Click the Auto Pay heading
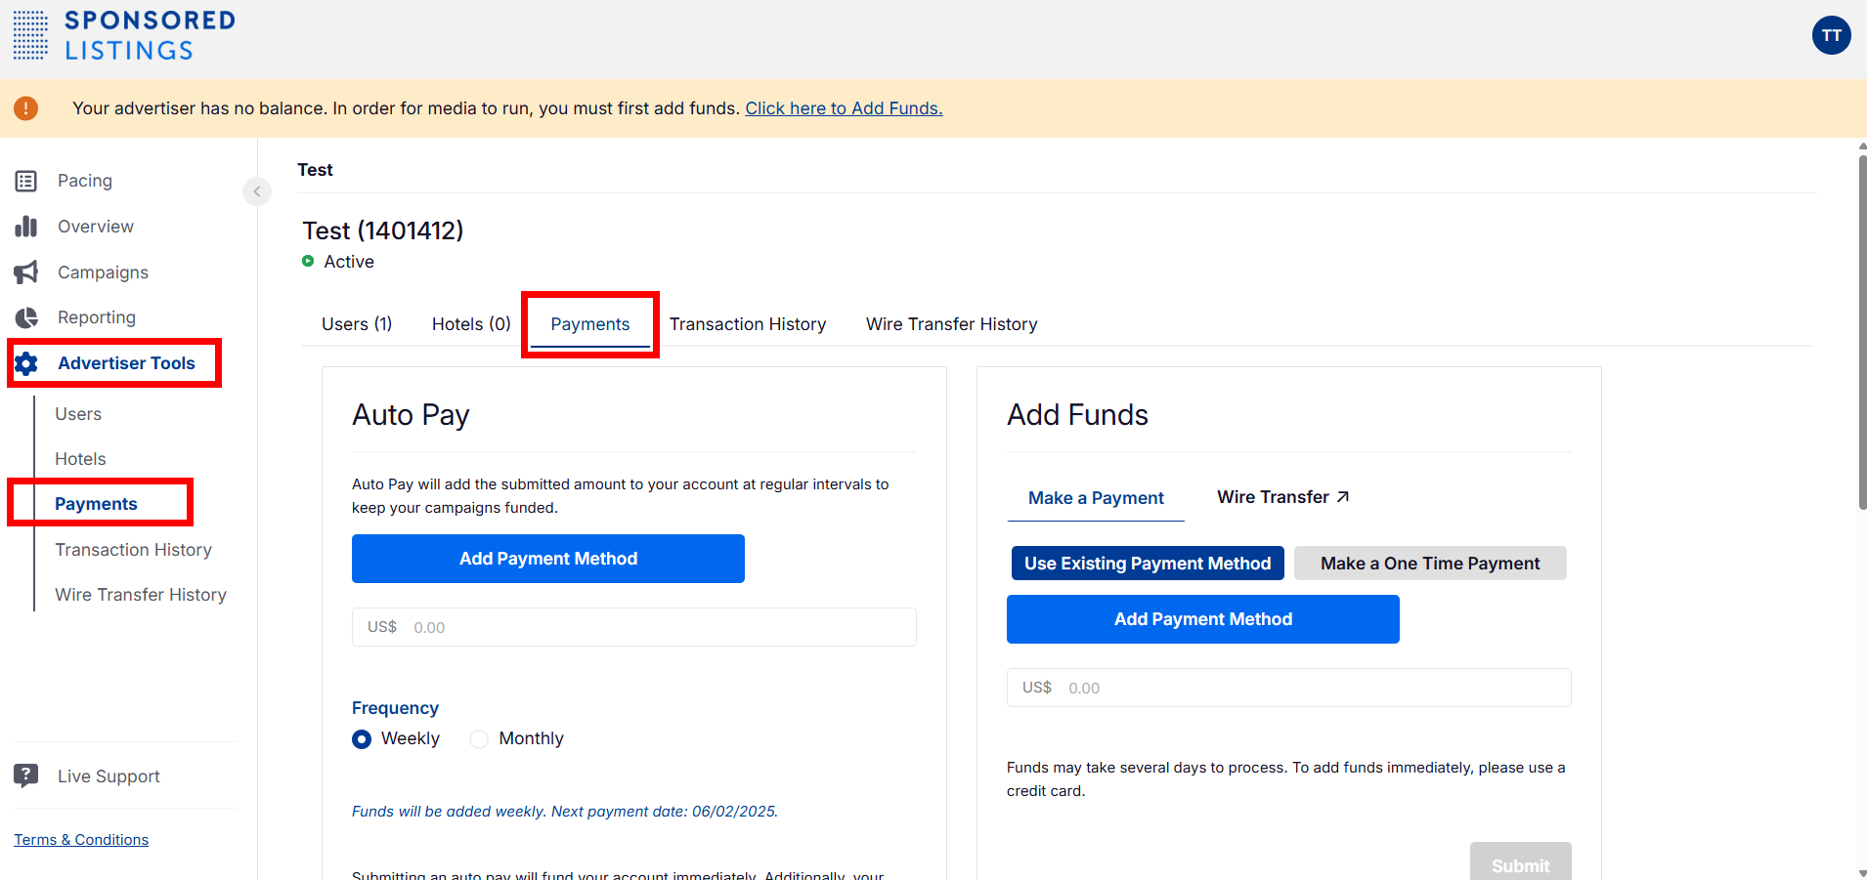Screen dimensions: 1867x880 click(411, 415)
